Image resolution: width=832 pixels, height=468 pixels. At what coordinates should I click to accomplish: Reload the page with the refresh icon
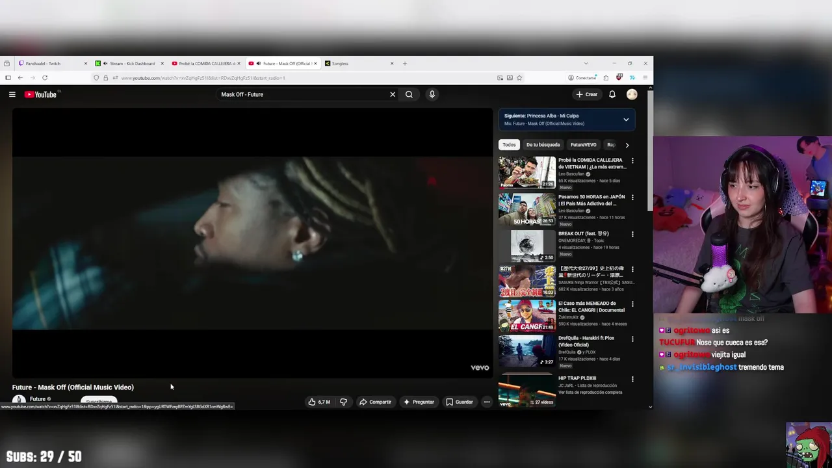click(45, 78)
